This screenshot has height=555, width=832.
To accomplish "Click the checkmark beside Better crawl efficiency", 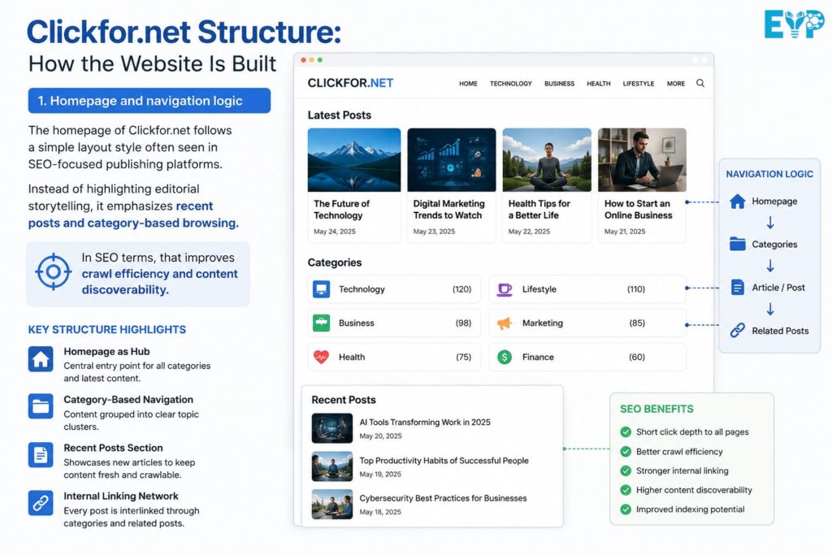I will [626, 452].
